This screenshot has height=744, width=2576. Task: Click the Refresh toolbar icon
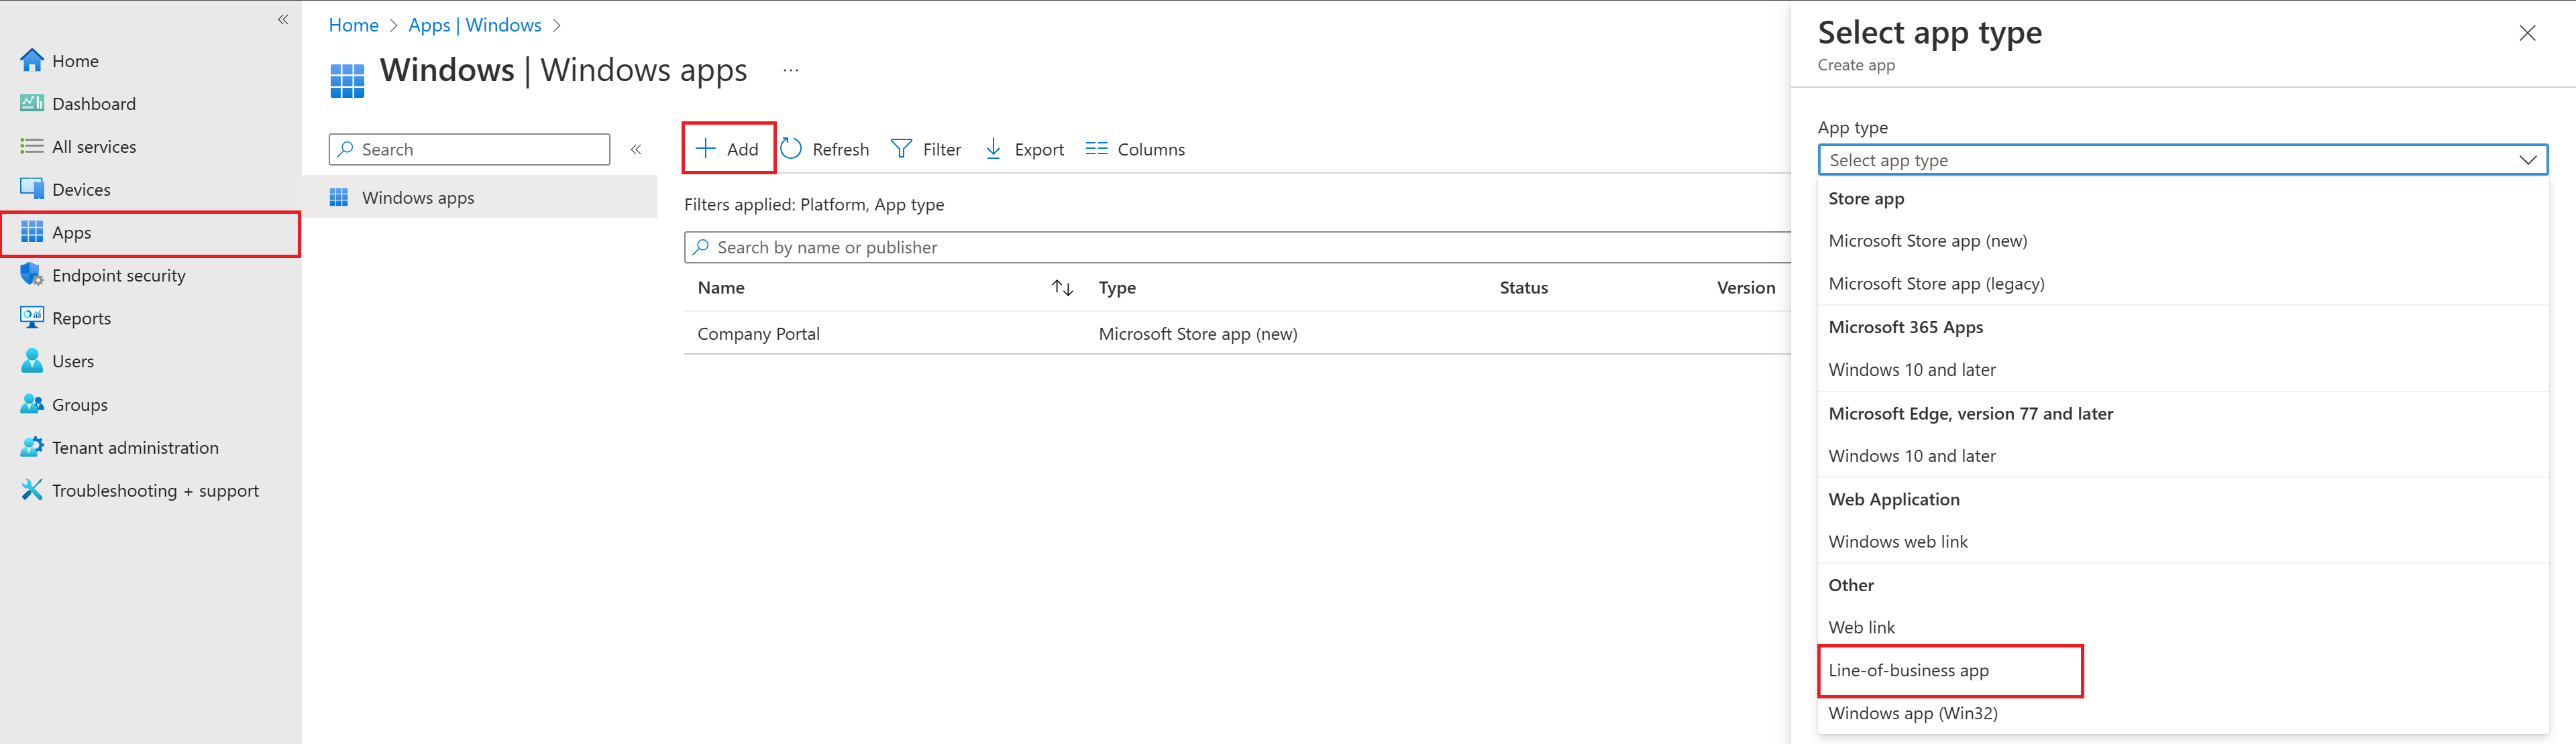pyautogui.click(x=791, y=149)
